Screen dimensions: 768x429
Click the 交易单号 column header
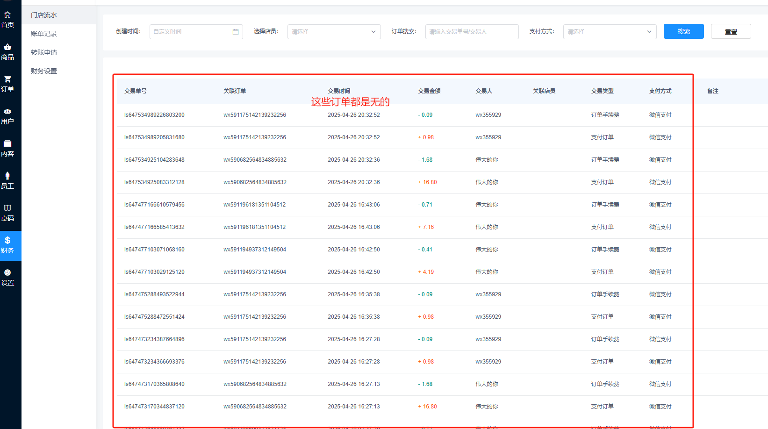[x=136, y=91]
